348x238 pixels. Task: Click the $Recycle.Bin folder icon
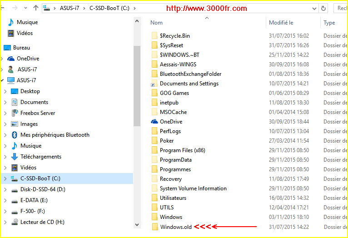coord(154,36)
